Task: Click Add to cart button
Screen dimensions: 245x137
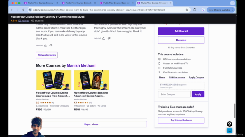Action: [181, 31]
